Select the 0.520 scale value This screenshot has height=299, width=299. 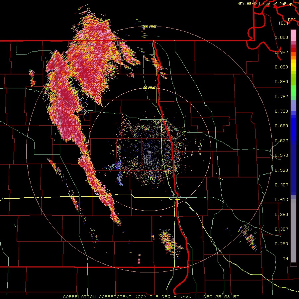(x=281, y=170)
